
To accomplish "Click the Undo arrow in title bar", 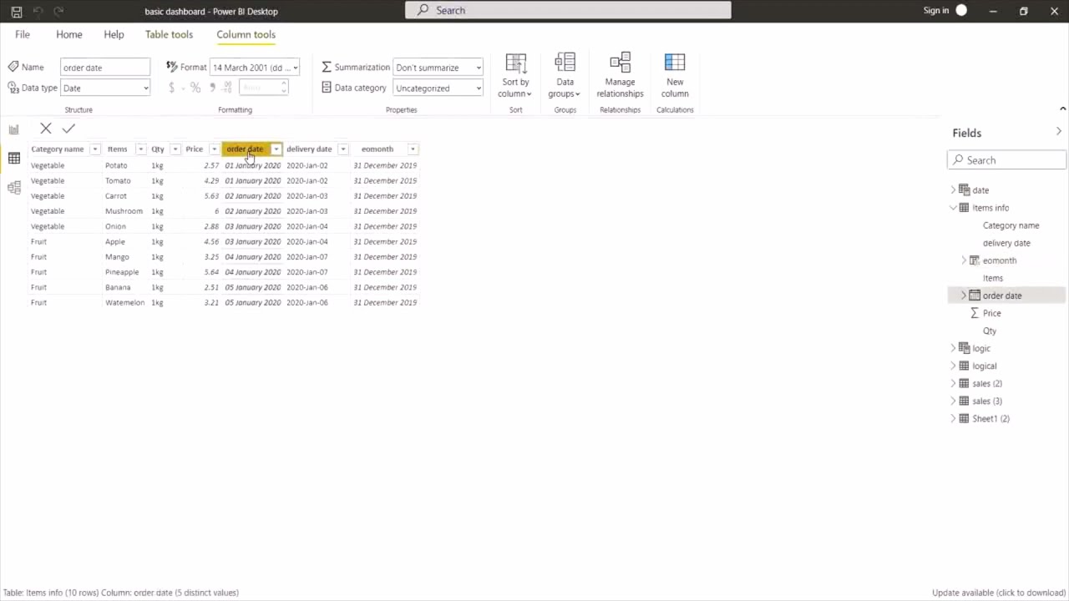I will 38,12.
